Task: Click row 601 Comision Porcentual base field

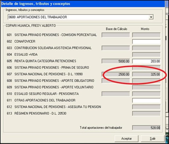Action: pyautogui.click(x=116, y=35)
